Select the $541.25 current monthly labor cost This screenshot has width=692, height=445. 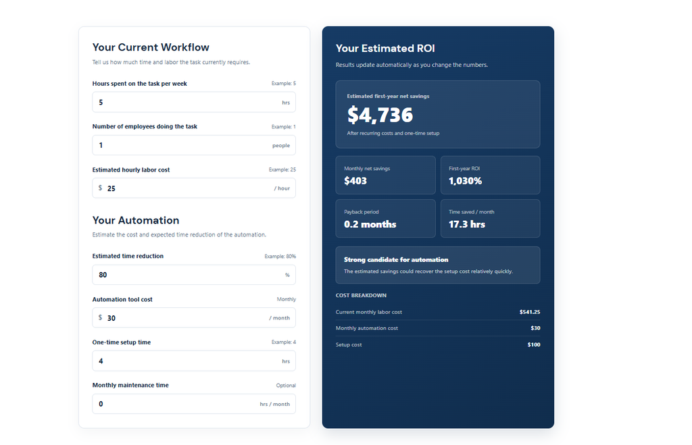pos(530,312)
